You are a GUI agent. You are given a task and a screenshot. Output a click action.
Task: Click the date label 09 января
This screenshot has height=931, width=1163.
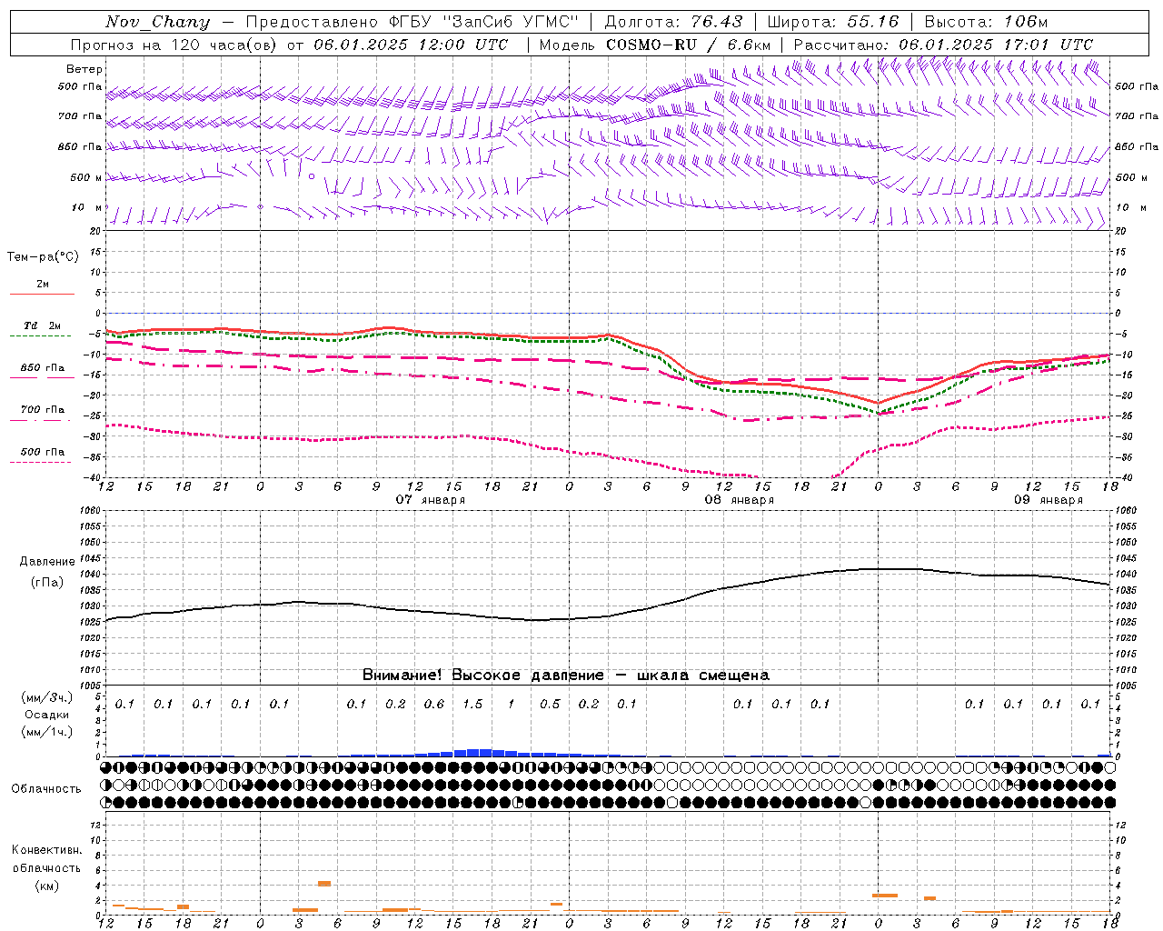tap(1049, 499)
